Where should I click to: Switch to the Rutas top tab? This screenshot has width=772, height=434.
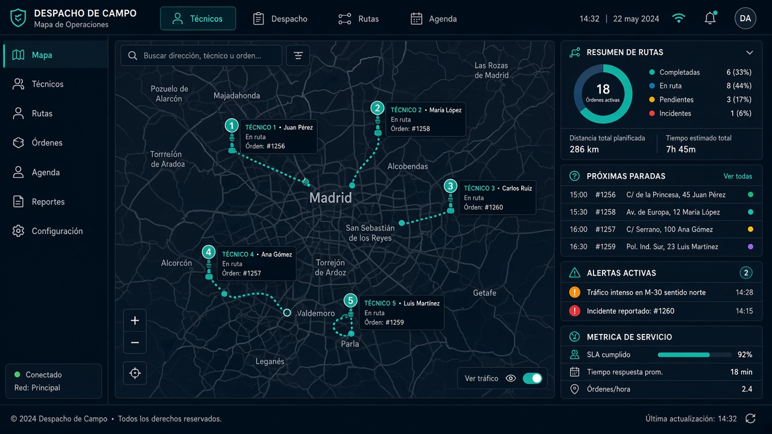coord(359,19)
